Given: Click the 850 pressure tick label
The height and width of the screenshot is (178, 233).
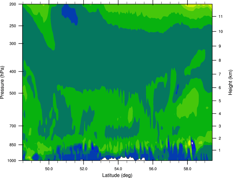Looking at the screenshot, I should click(x=13, y=145).
